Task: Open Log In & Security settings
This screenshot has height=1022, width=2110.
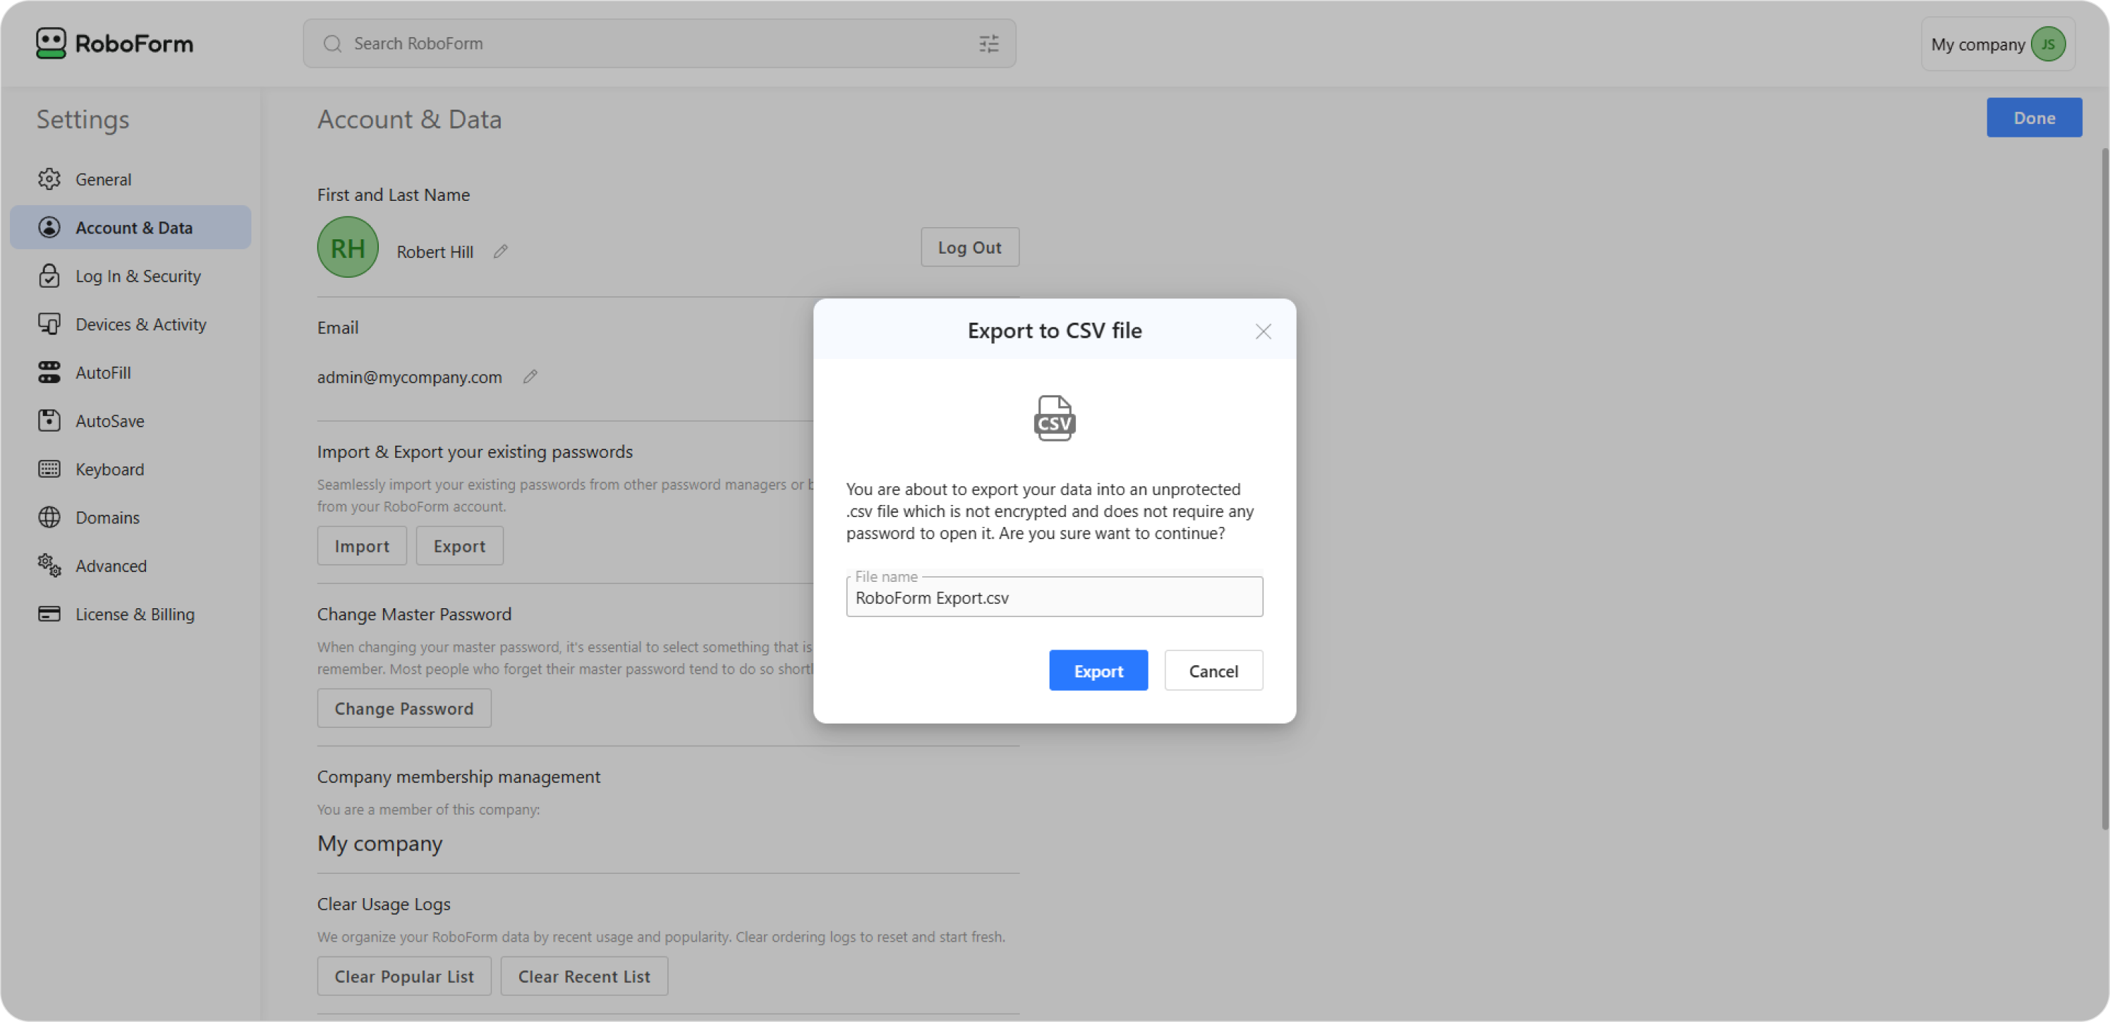Action: click(131, 275)
